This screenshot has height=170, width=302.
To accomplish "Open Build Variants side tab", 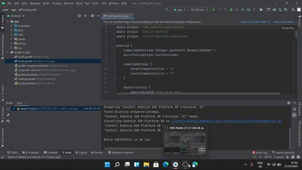I will [x=2, y=137].
